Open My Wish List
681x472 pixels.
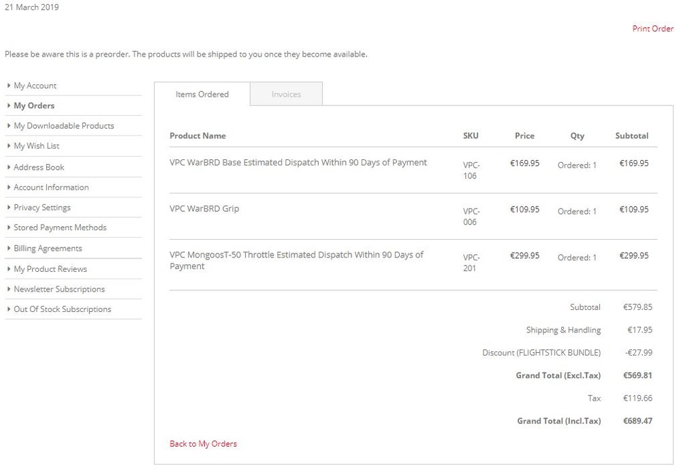click(x=36, y=146)
